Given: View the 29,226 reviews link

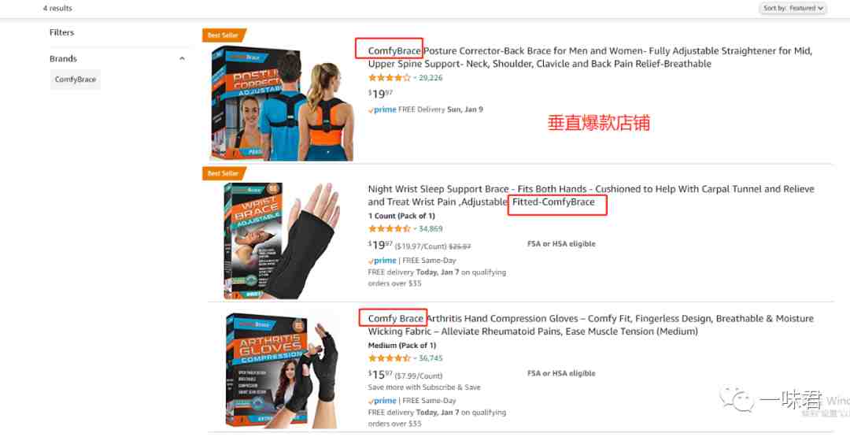Looking at the screenshot, I should click(x=431, y=78).
